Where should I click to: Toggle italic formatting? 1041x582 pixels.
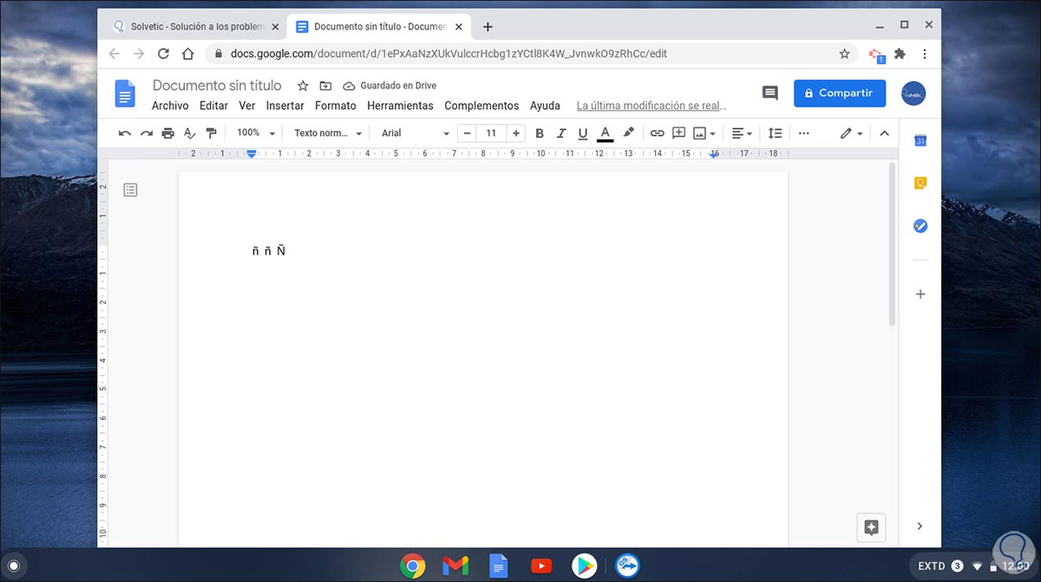[561, 133]
